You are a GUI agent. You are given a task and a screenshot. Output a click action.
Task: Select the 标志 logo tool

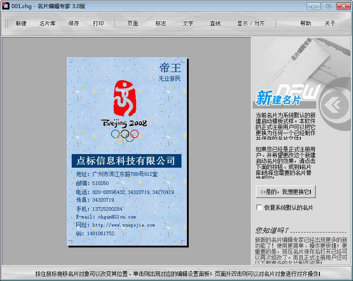coord(161,24)
